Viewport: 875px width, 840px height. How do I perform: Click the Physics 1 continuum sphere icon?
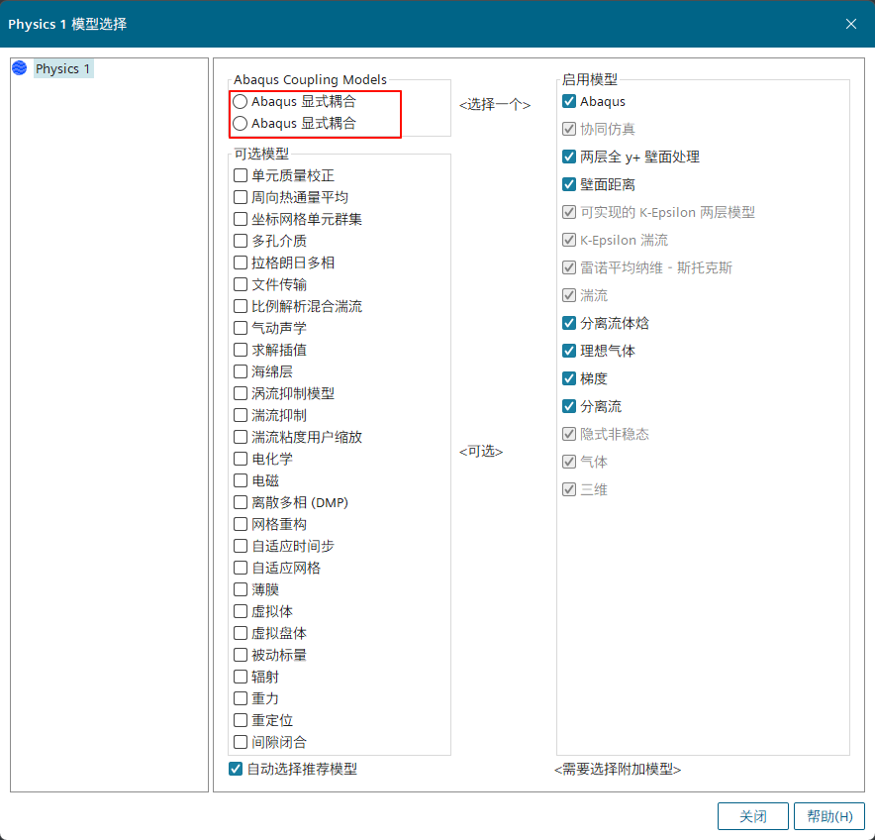20,68
